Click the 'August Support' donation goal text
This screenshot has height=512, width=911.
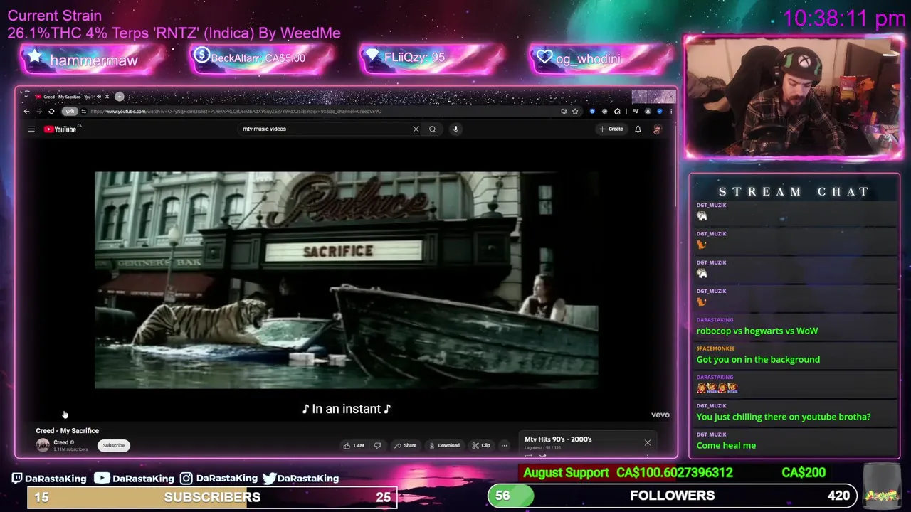(566, 472)
